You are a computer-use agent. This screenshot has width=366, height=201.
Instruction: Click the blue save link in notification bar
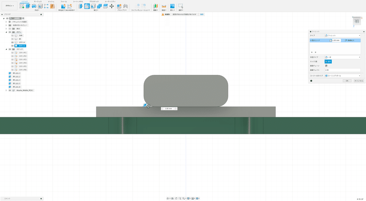pos(202,15)
